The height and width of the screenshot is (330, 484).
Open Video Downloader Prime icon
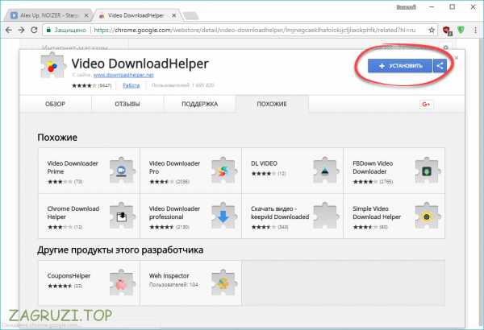tap(123, 171)
